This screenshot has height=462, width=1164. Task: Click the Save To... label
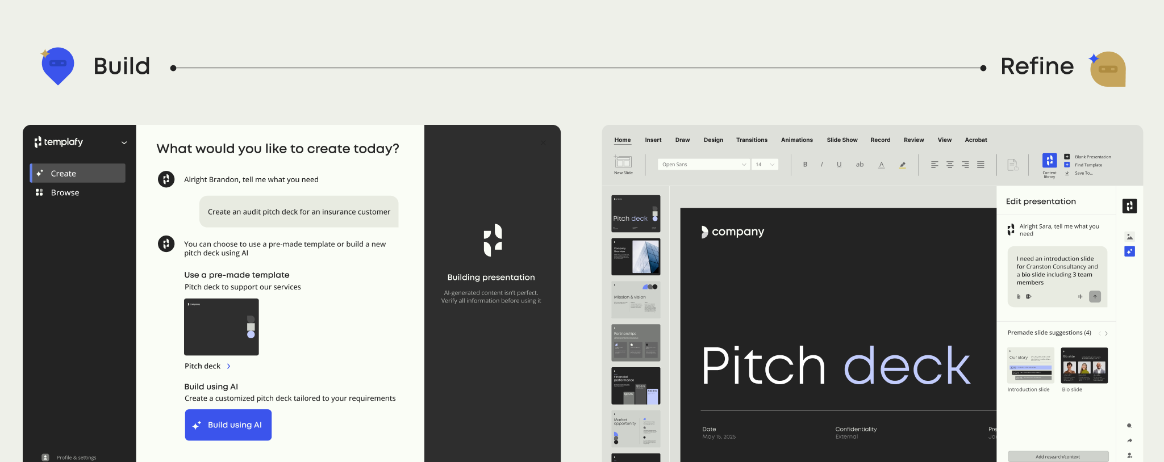(x=1084, y=173)
